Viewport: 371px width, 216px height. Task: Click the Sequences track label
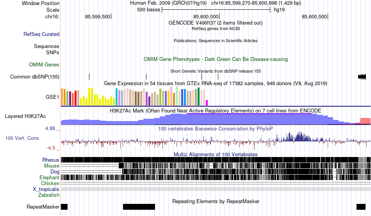(46, 46)
